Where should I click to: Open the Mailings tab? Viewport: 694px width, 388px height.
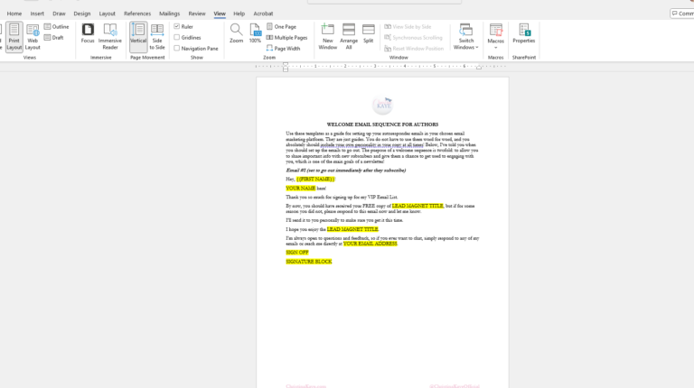pyautogui.click(x=170, y=14)
